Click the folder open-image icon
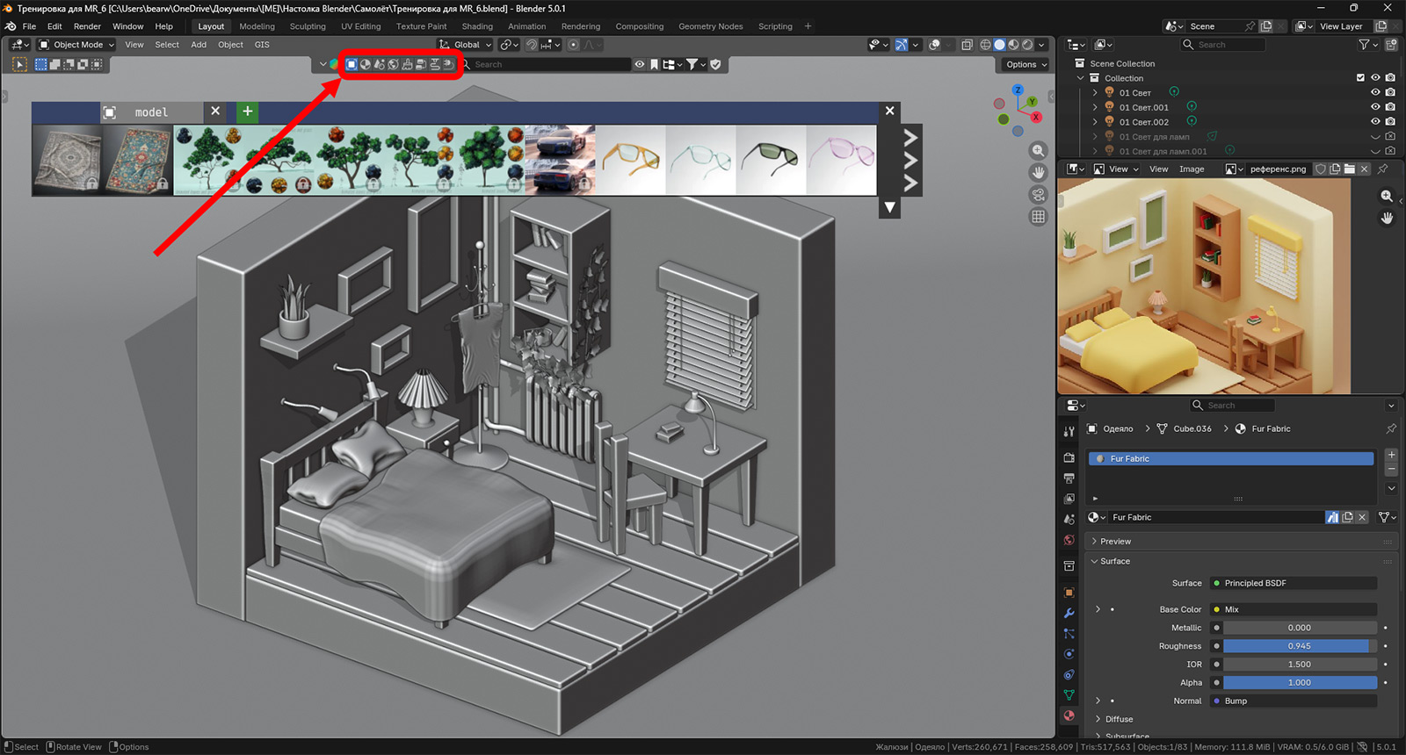 pyautogui.click(x=1349, y=169)
